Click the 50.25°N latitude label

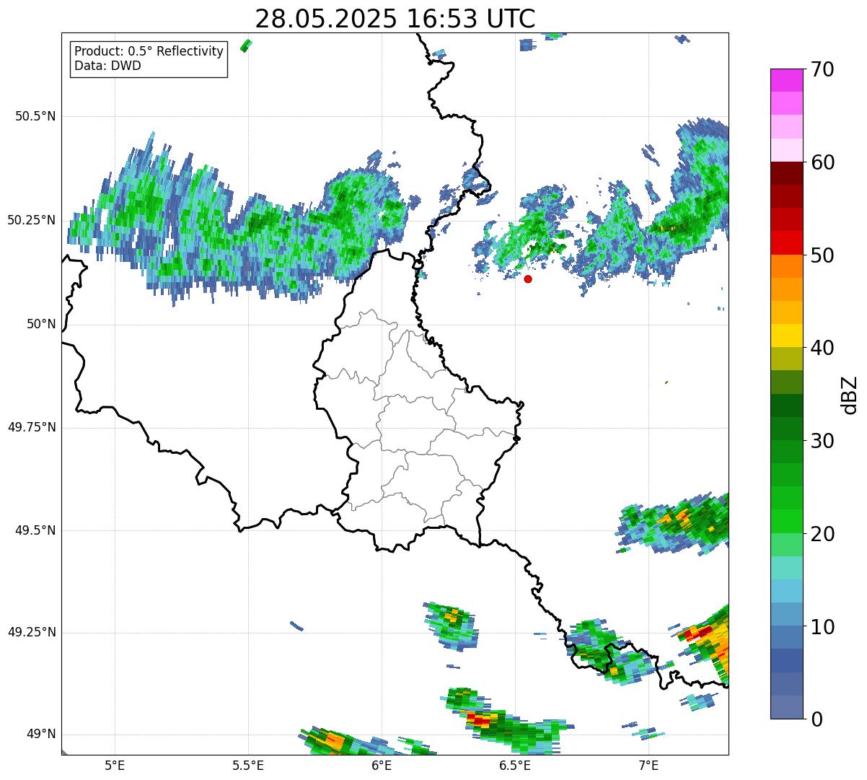[31, 220]
